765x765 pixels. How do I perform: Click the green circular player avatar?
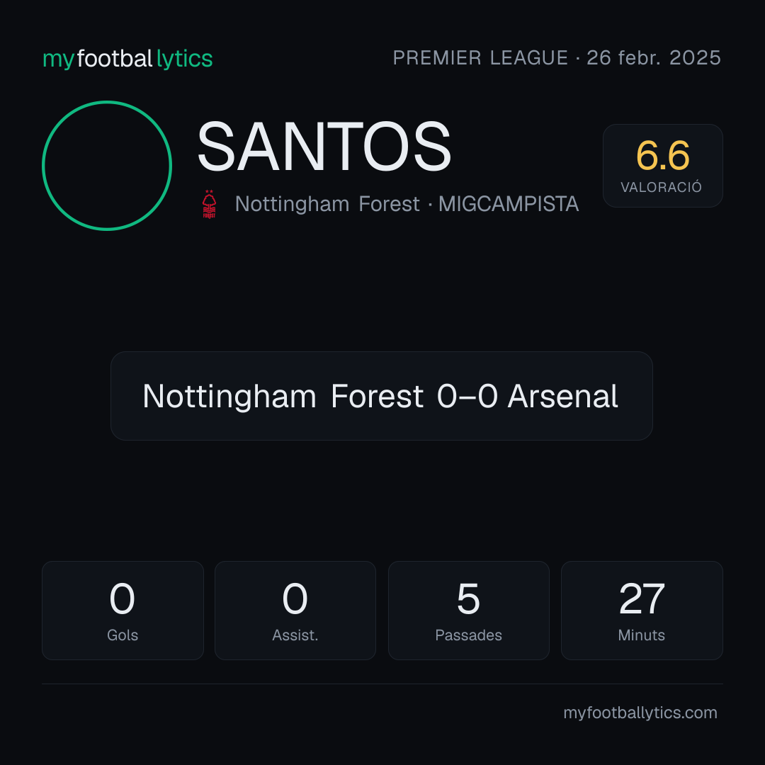[x=107, y=165]
